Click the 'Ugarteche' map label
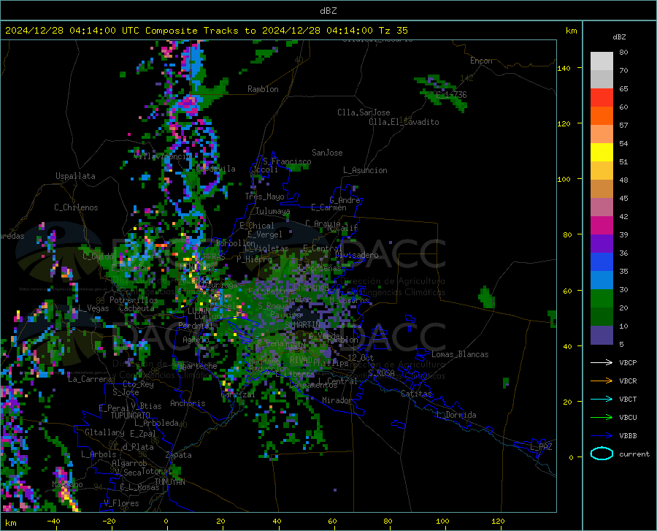The height and width of the screenshot is (531, 657). pyautogui.click(x=197, y=366)
